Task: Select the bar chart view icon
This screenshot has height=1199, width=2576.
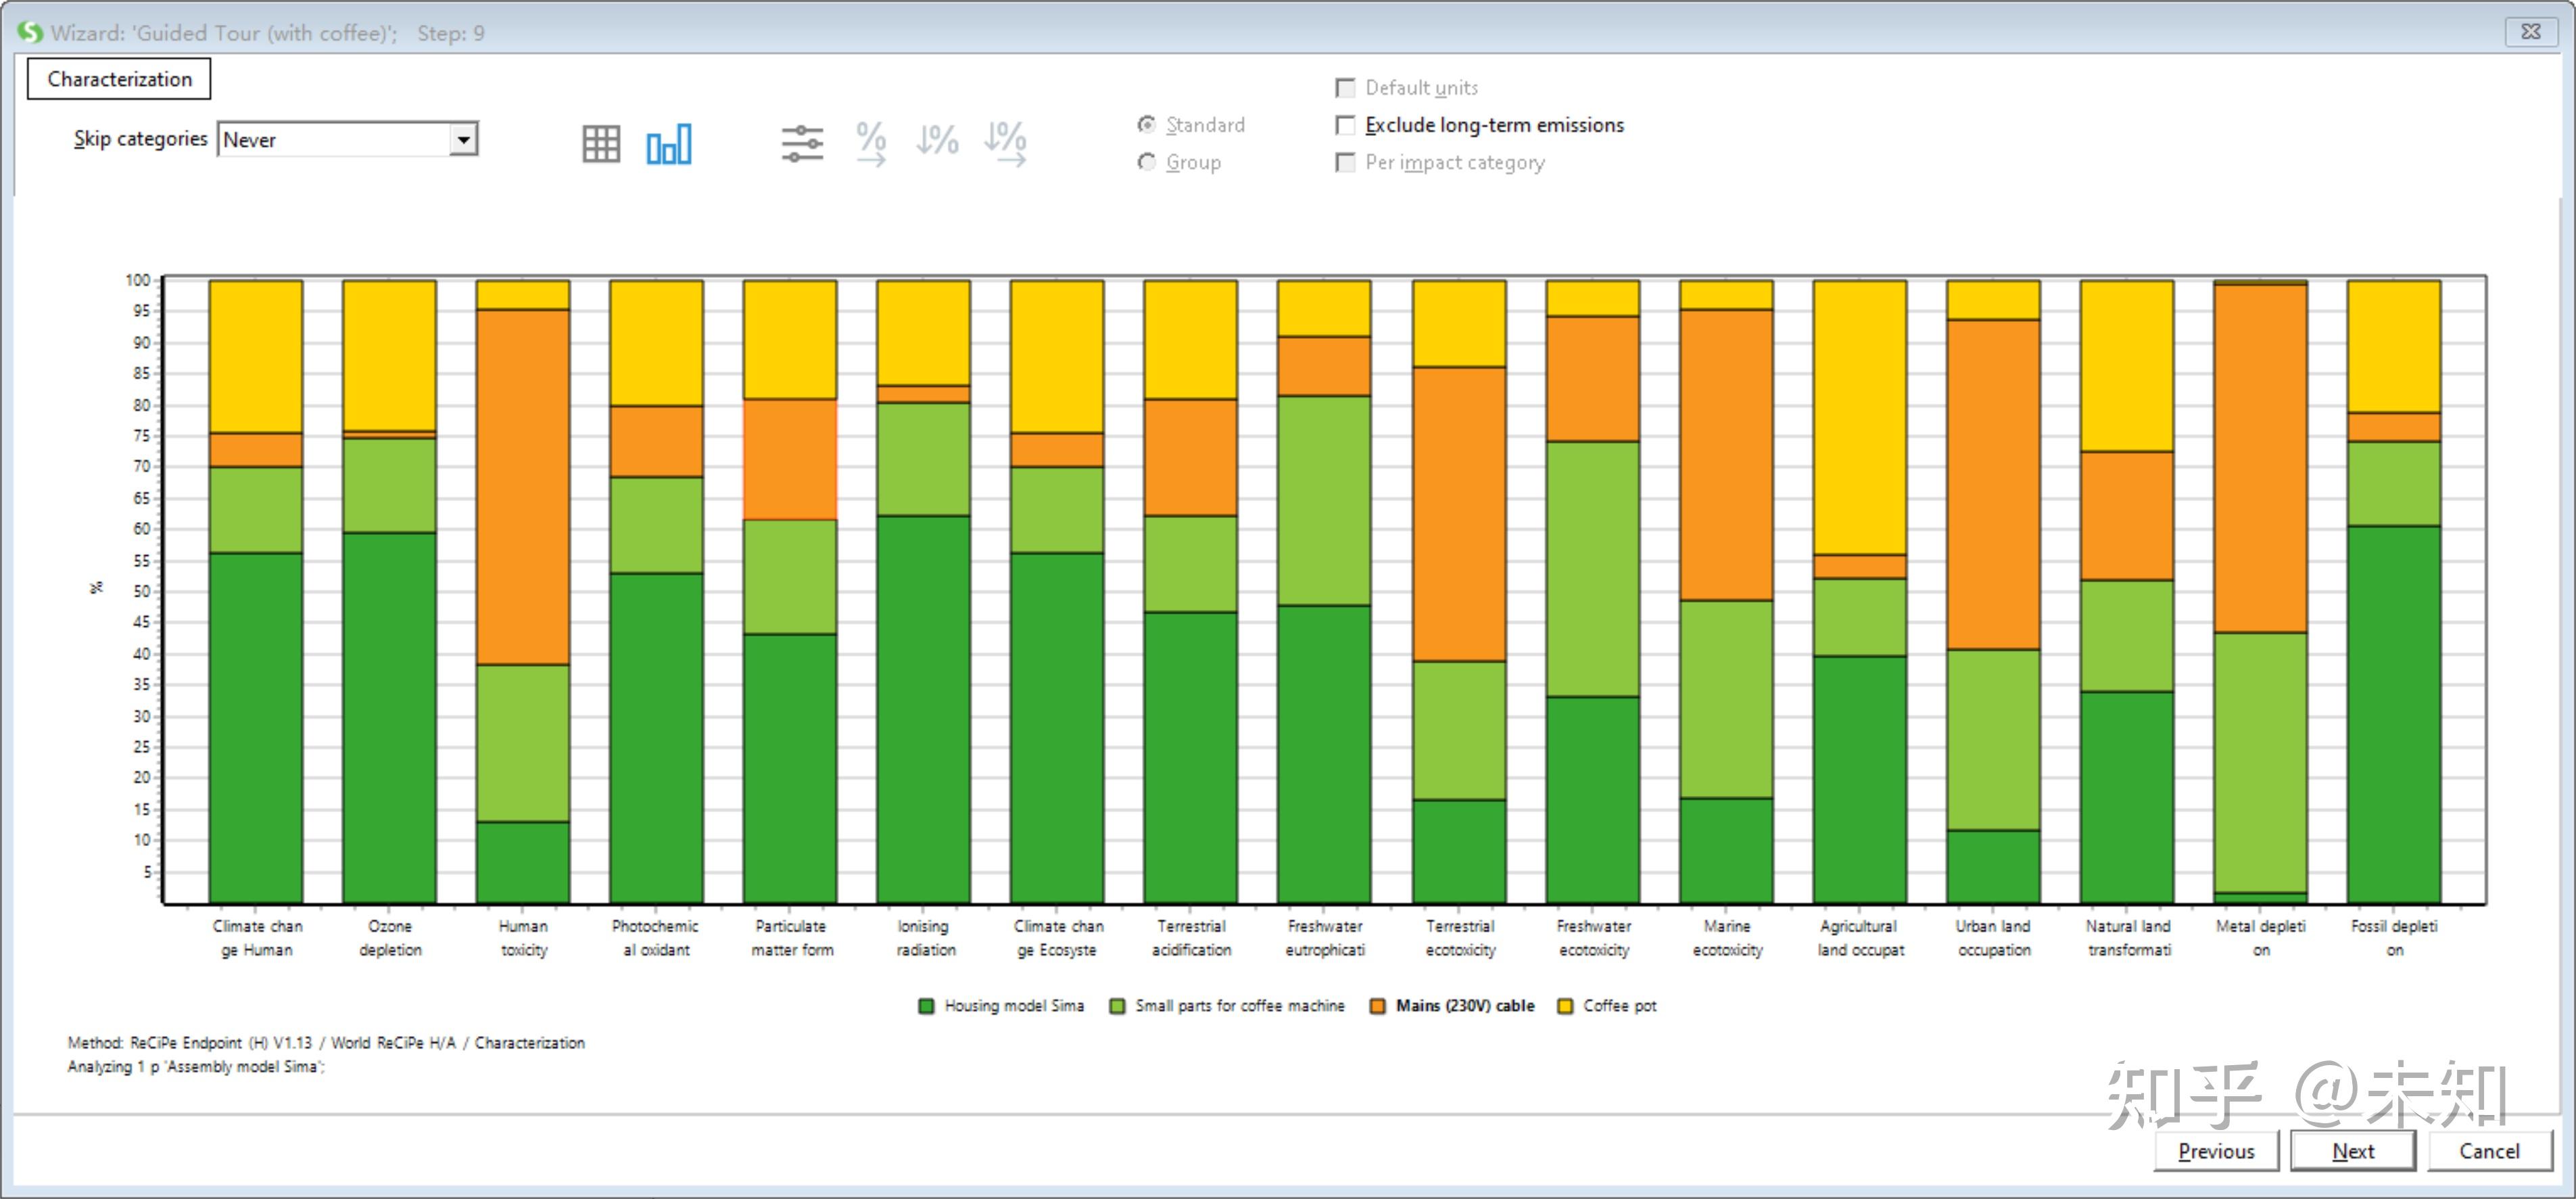Action: point(668,144)
